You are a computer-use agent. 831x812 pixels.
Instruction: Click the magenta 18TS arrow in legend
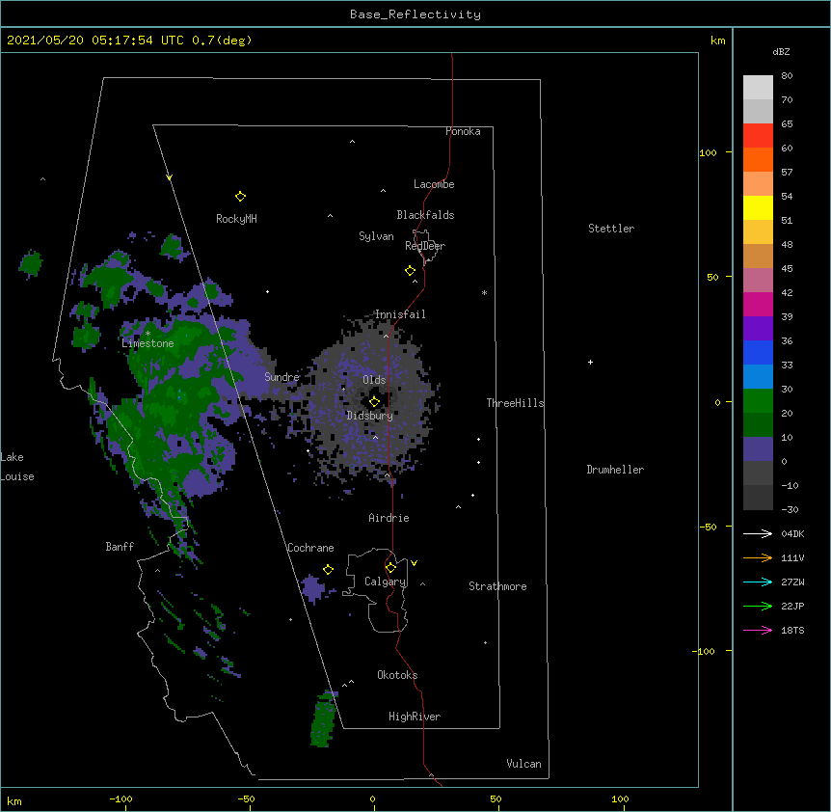758,630
